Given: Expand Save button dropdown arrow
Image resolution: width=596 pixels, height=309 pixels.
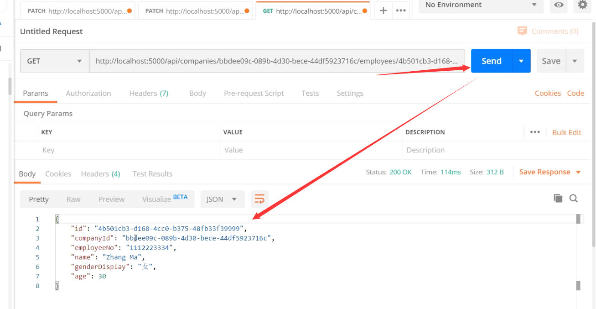Looking at the screenshot, I should pyautogui.click(x=575, y=61).
